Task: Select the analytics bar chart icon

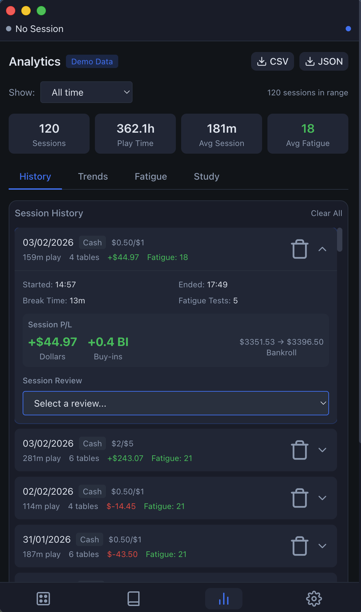Action: coord(223,599)
